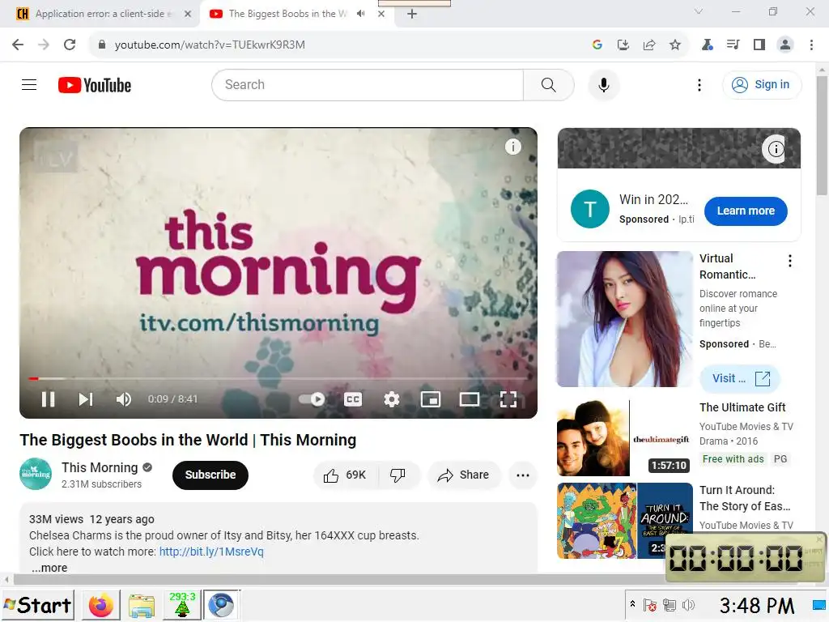The image size is (829, 622).
Task: Open Chrome three-dot menu
Action: [811, 45]
